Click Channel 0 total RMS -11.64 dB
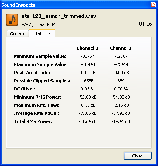This screenshot has width=158, height=166. [x=88, y=121]
